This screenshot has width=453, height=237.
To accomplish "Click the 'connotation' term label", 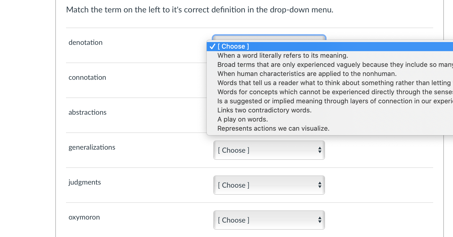I will click(x=87, y=77).
